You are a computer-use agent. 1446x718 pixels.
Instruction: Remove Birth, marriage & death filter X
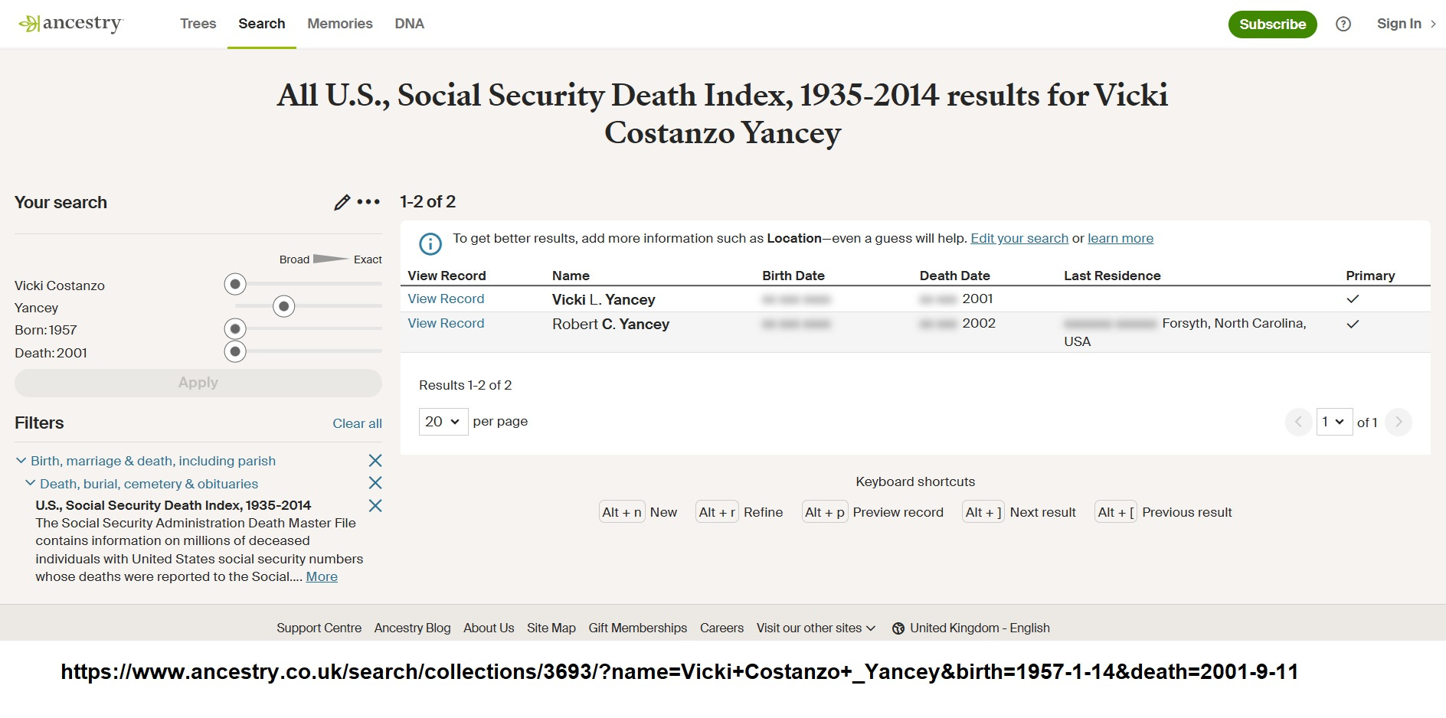(x=375, y=460)
